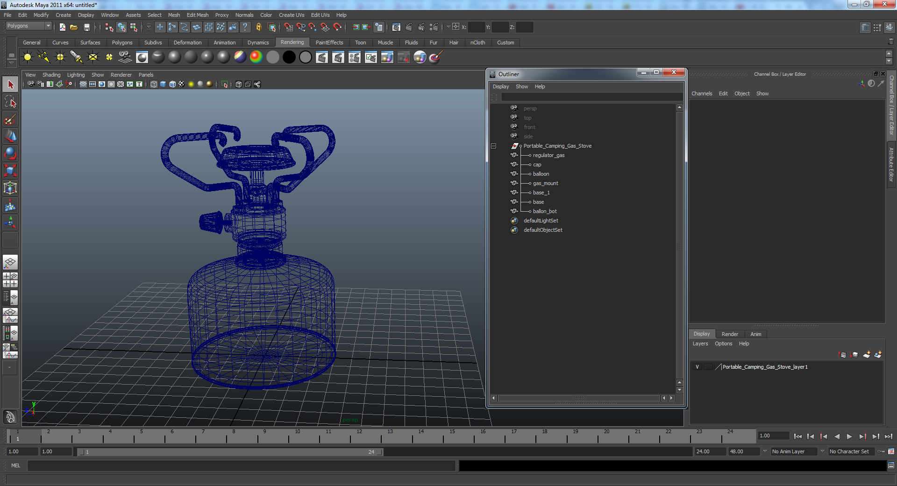Image resolution: width=897 pixels, height=486 pixels.
Task: Create an area light from shelf
Action: [x=93, y=57]
